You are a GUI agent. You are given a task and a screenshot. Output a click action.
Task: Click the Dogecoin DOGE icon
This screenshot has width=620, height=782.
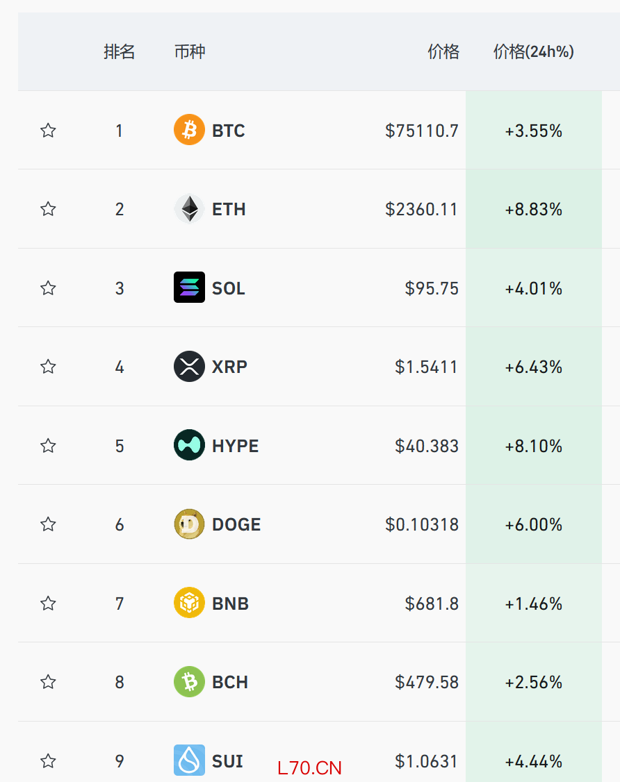pos(189,524)
